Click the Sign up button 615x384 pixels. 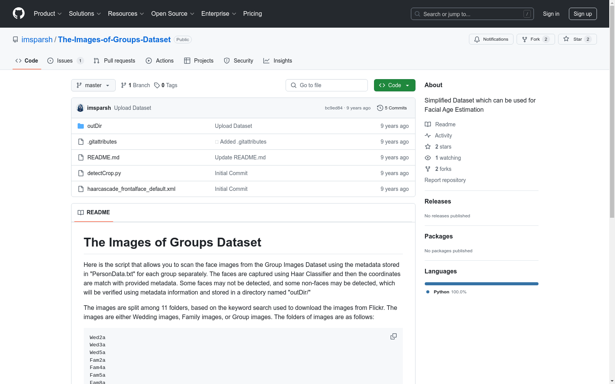point(583,14)
